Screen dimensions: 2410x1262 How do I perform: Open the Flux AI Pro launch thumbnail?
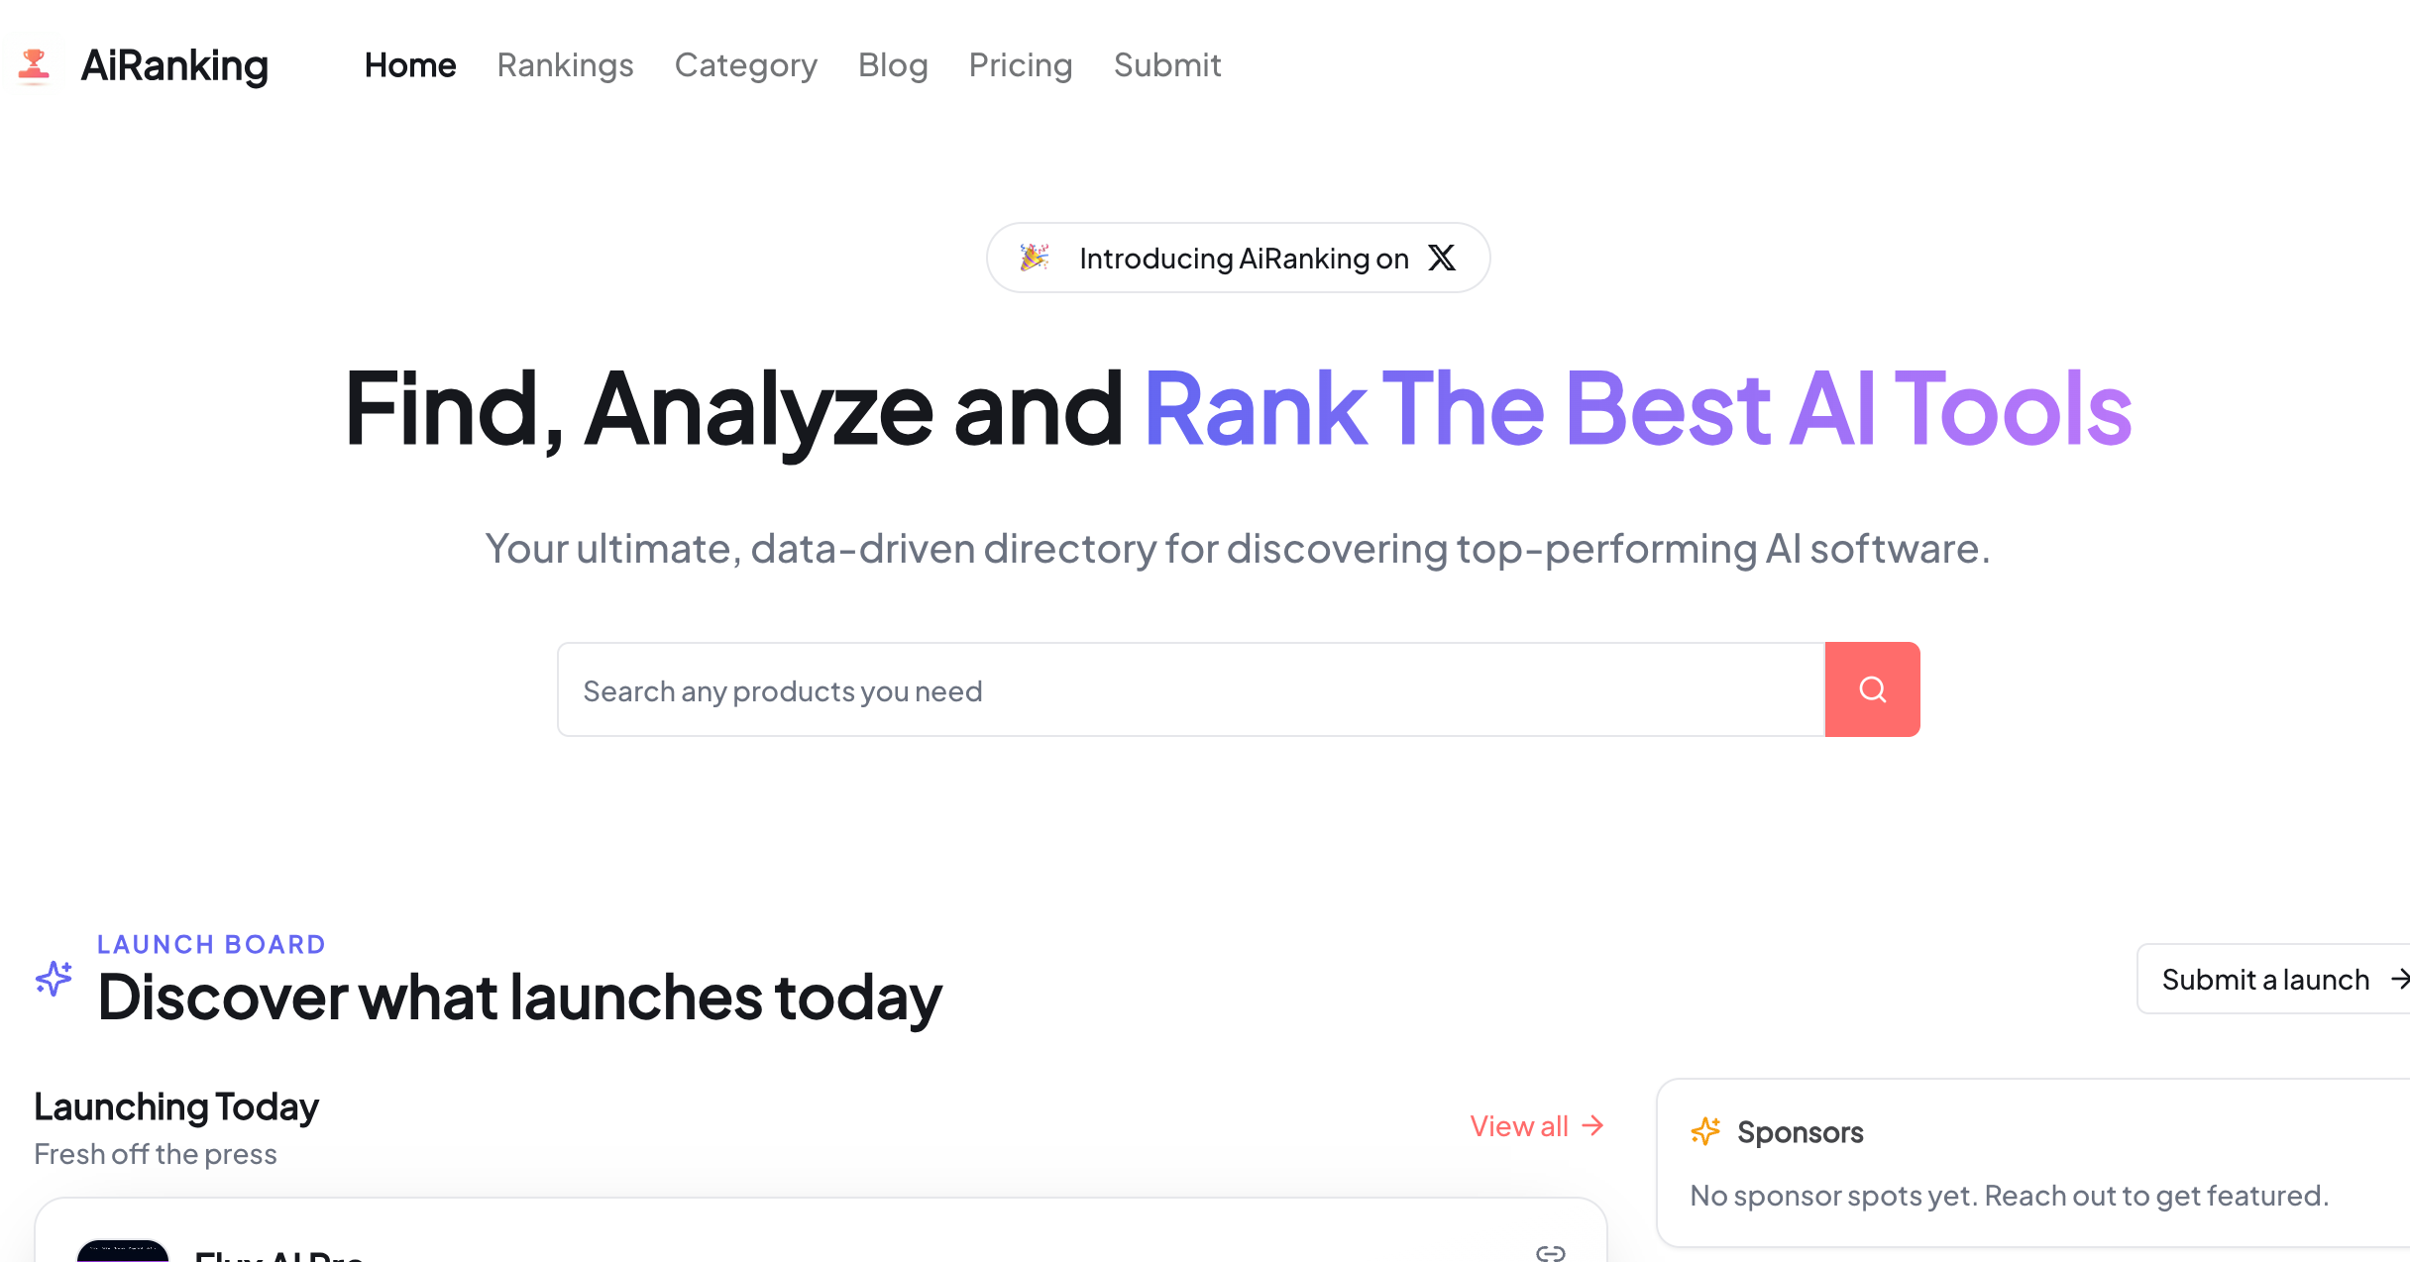123,1250
